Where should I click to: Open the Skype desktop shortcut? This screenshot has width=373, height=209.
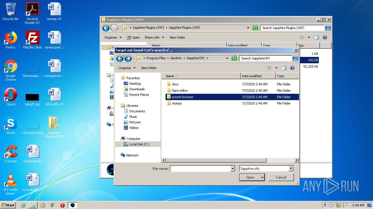click(10, 125)
